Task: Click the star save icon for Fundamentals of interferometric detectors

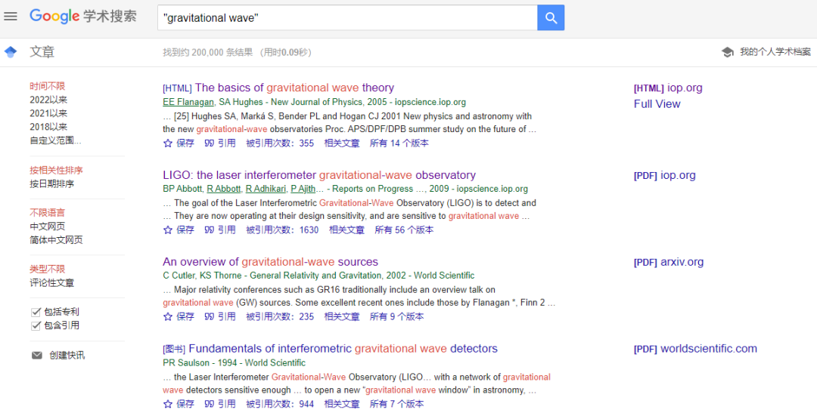Action: click(x=167, y=403)
